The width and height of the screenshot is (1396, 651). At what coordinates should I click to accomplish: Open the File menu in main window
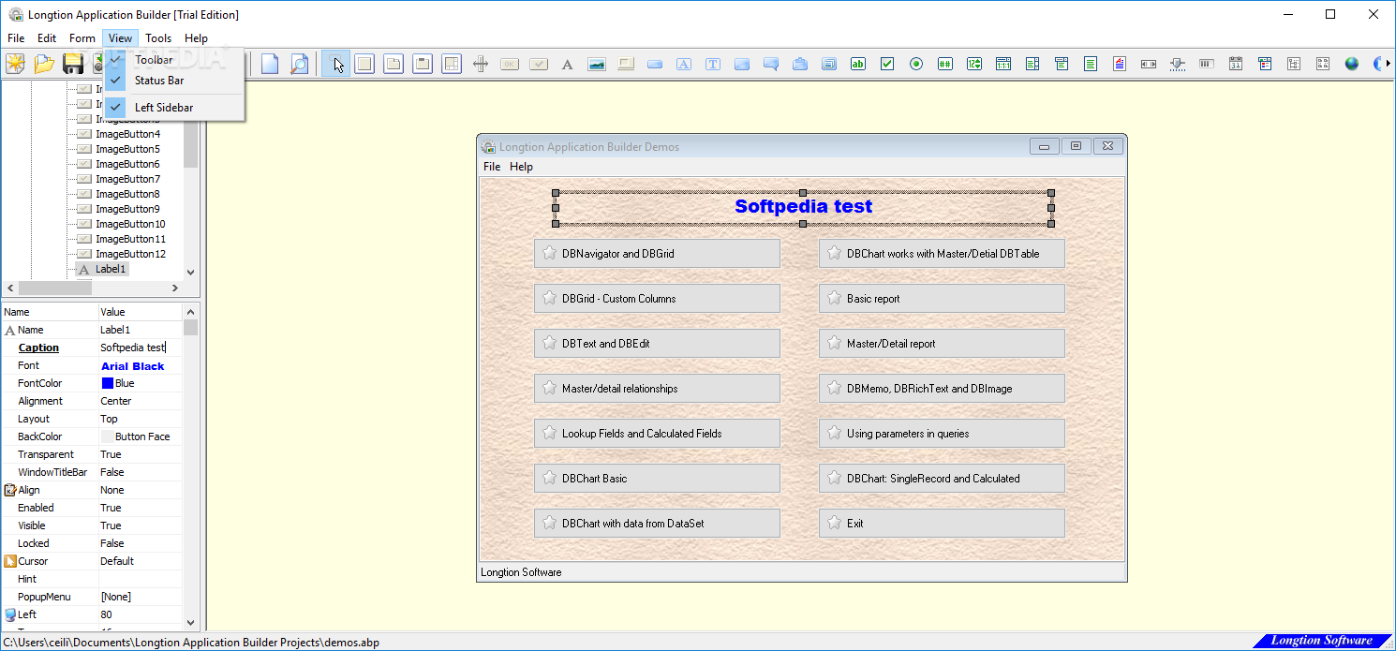pyautogui.click(x=16, y=38)
